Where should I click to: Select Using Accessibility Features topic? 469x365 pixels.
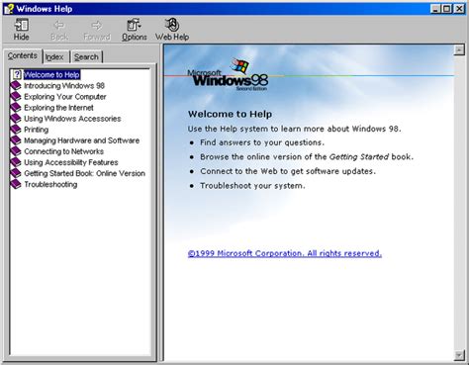[71, 162]
